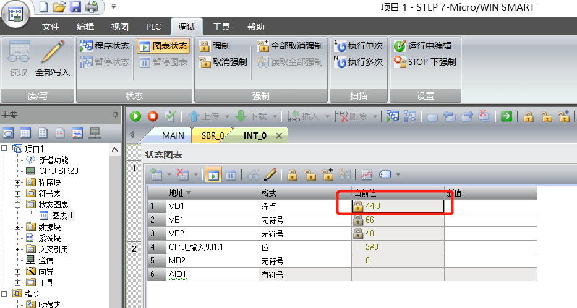Screen dimensions: 577x308
Task: Select the VD1 address cell
Action: (x=212, y=207)
